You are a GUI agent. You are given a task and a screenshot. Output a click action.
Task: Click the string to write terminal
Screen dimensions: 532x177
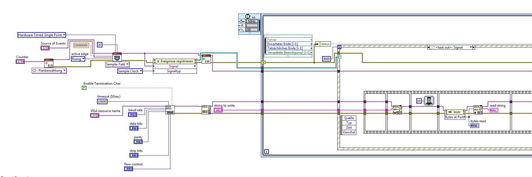coord(218,110)
